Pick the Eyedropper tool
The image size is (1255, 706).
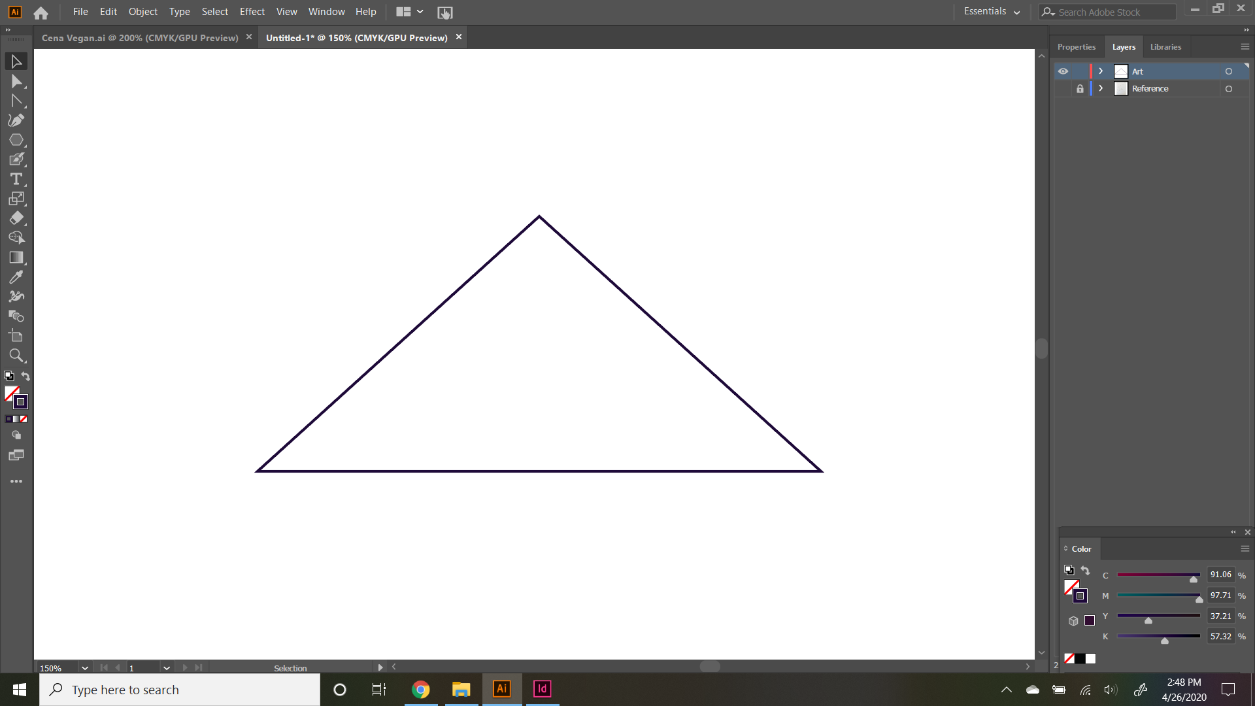click(x=16, y=277)
